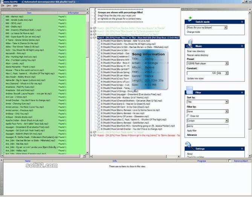This screenshot has height=197, width=252.
Task: Click the "Scan new directory" link
Action: (x=196, y=51)
